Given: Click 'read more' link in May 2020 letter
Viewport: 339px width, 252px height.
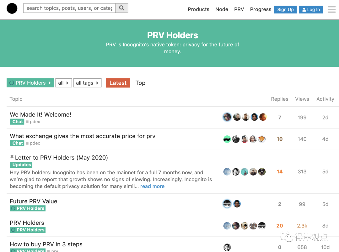Looking at the screenshot, I should (x=152, y=186).
